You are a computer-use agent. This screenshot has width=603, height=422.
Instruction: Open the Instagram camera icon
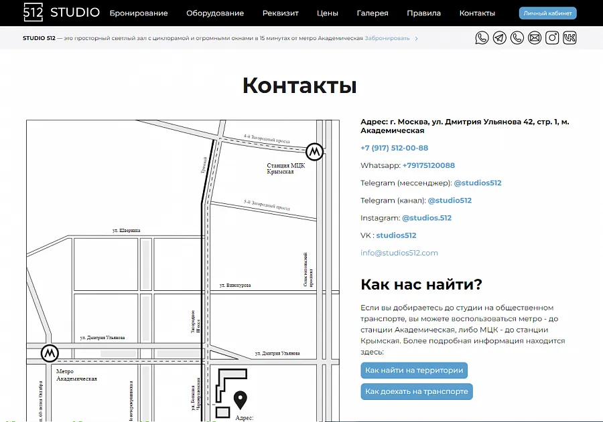click(552, 38)
